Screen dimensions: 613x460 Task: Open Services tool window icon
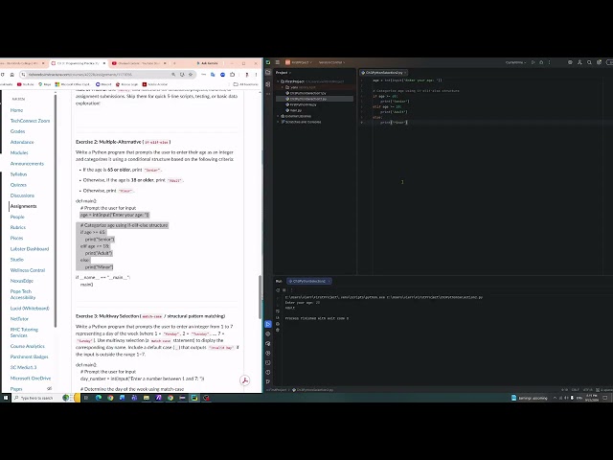pos(268,353)
